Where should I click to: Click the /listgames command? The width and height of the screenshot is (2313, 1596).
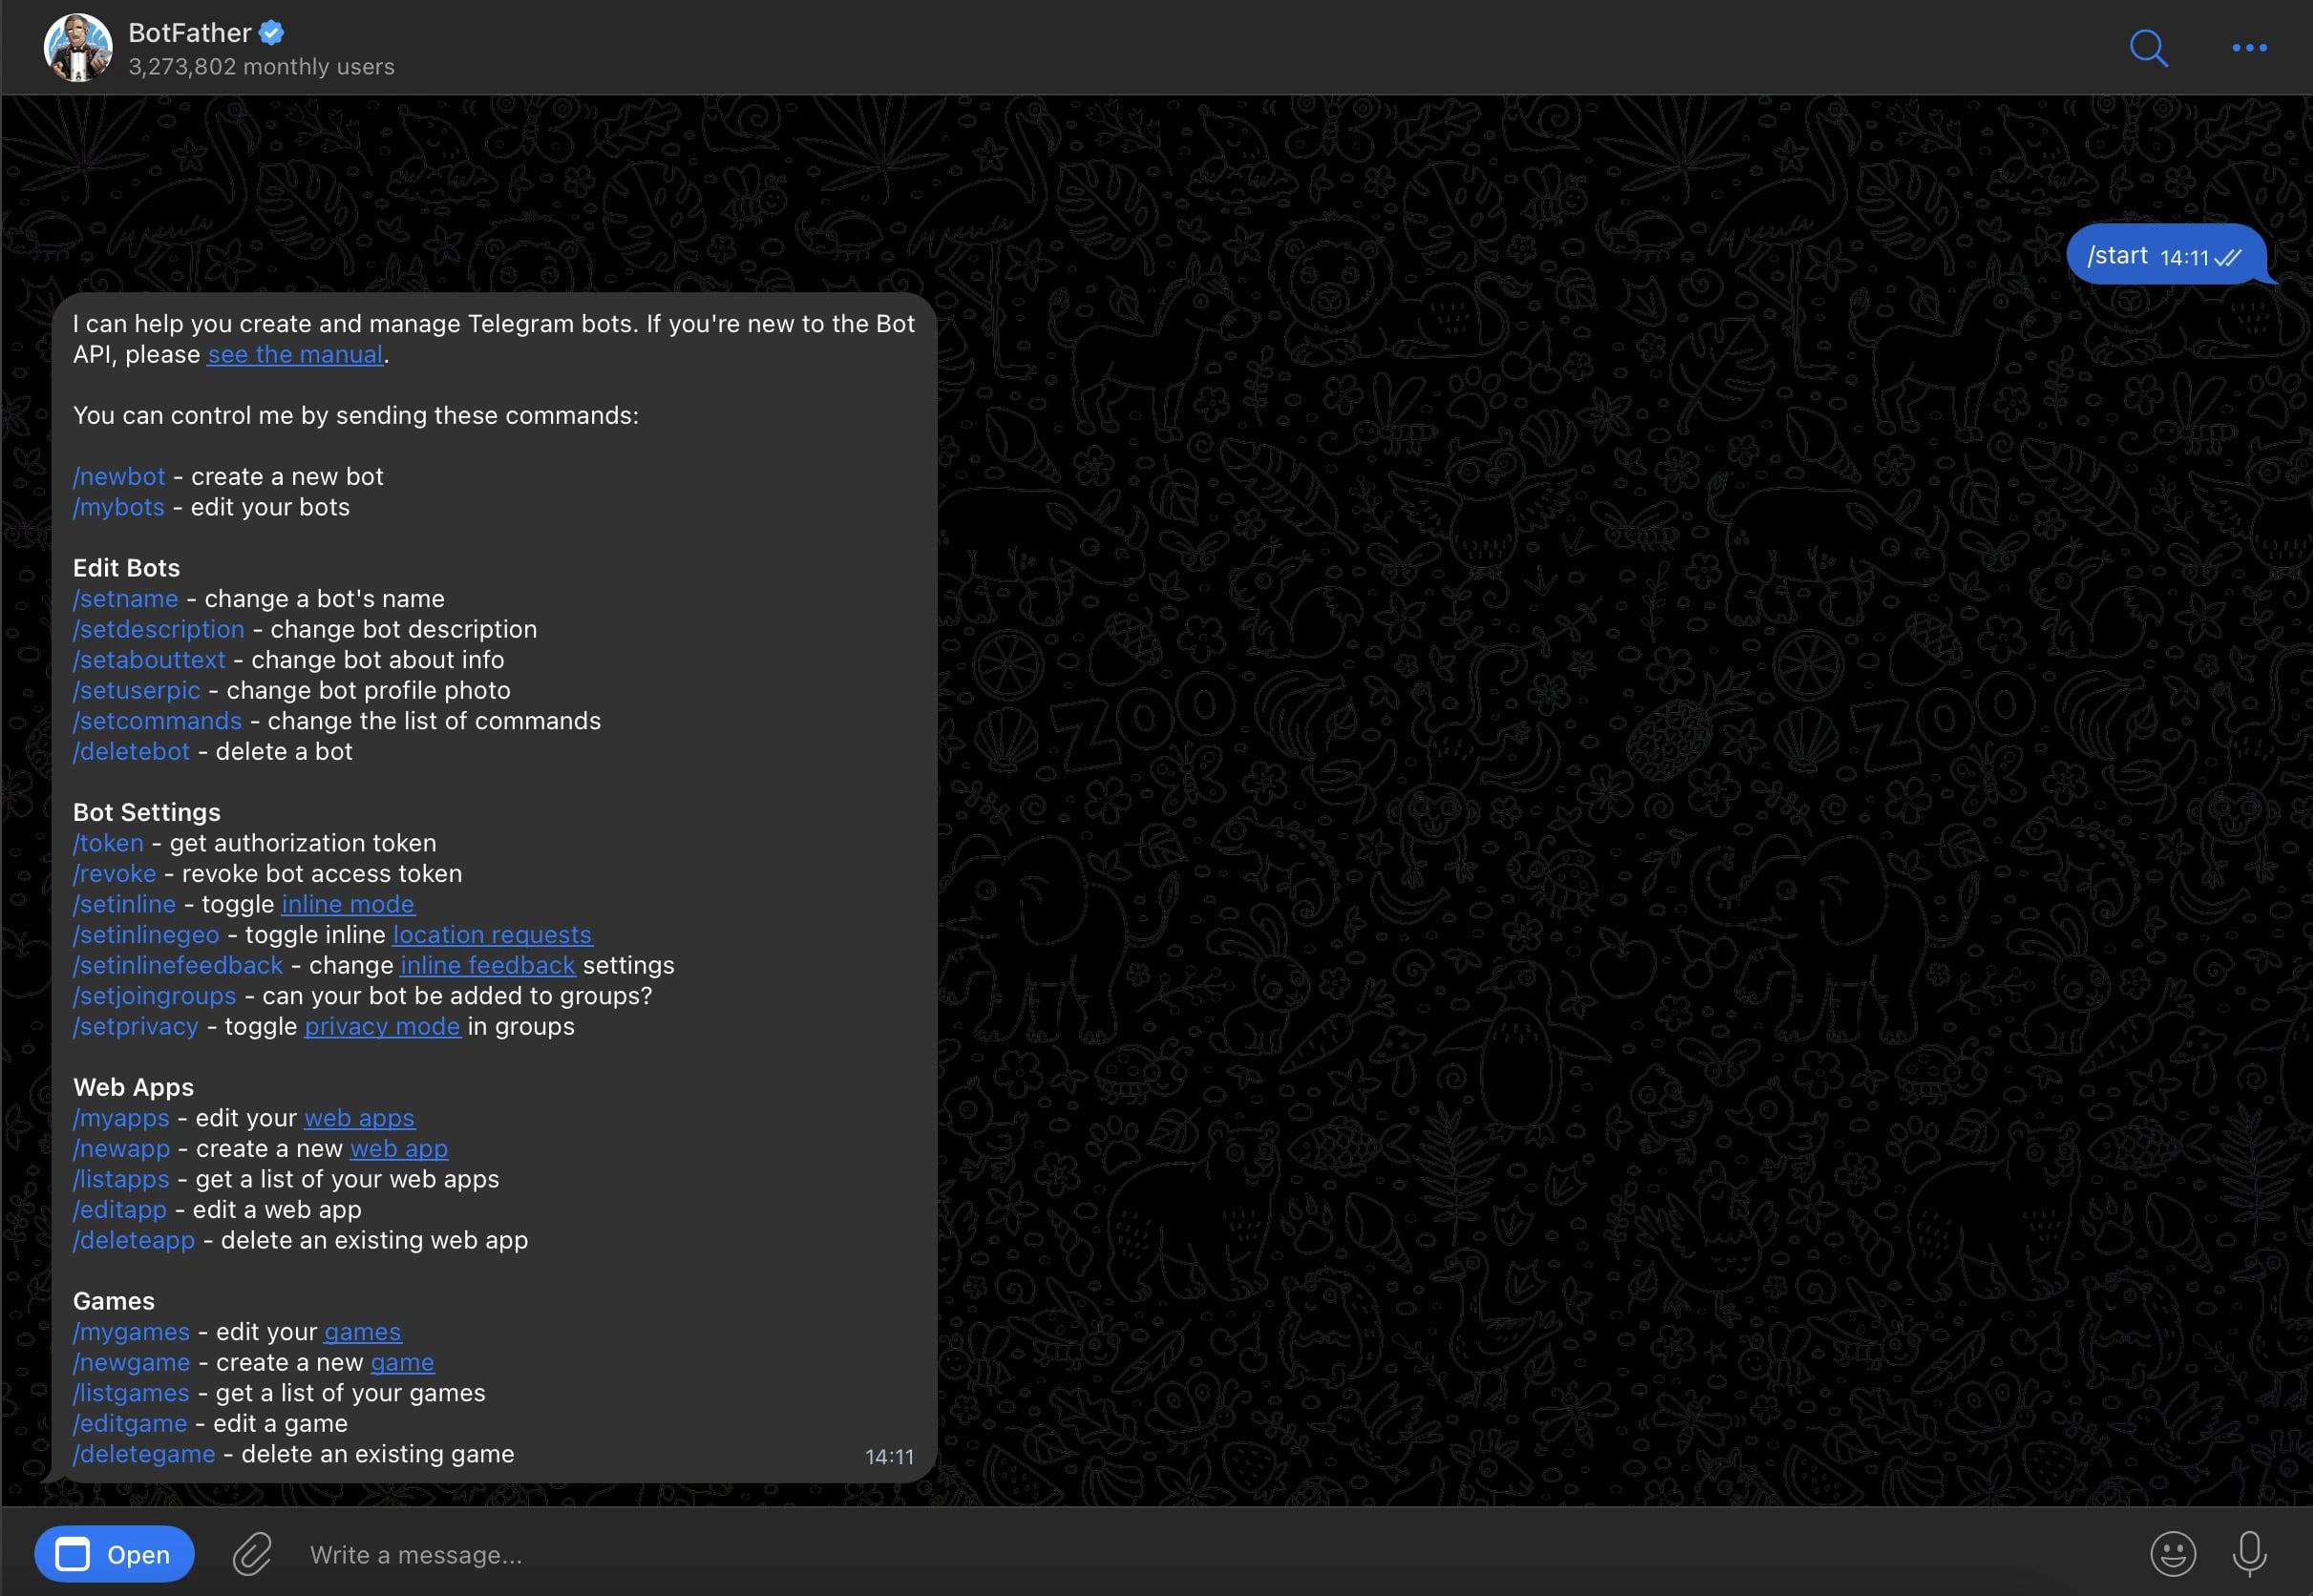(131, 1394)
